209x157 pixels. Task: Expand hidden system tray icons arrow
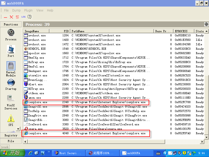[165, 153]
